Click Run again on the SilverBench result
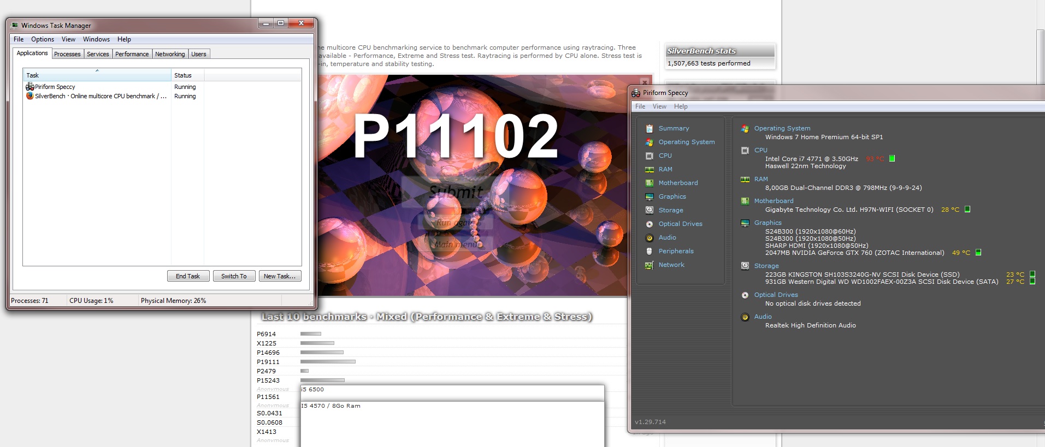The image size is (1045, 447). [456, 222]
